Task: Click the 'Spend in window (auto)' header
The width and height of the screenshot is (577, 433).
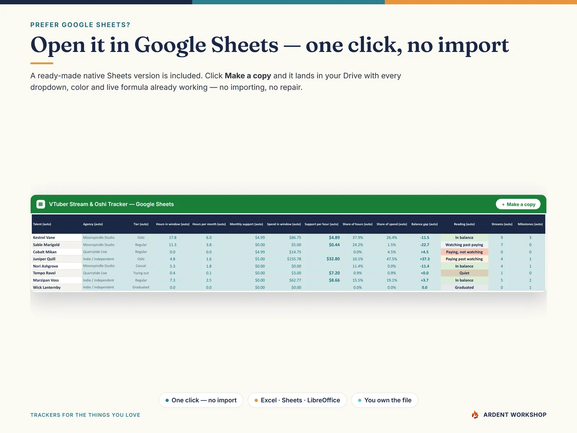Action: (x=284, y=224)
